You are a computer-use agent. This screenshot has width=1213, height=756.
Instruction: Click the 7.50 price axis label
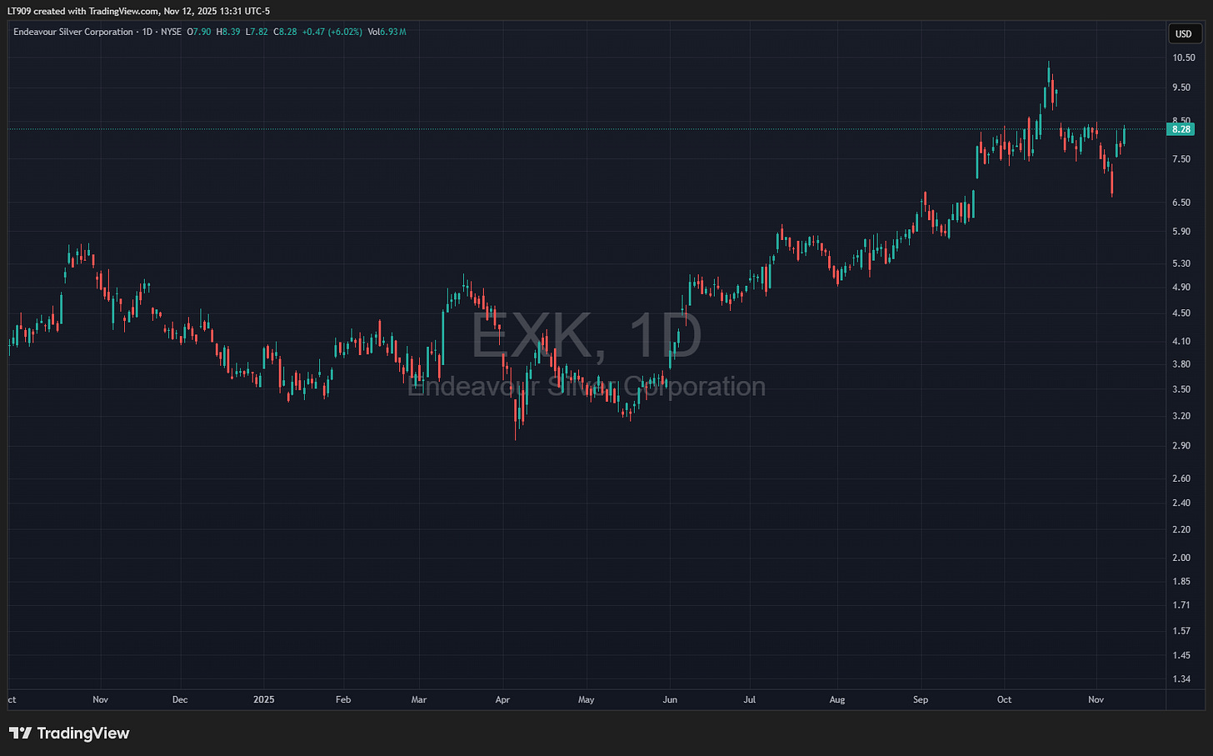(x=1181, y=159)
